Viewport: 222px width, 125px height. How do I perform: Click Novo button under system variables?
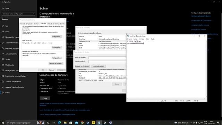[117, 84]
